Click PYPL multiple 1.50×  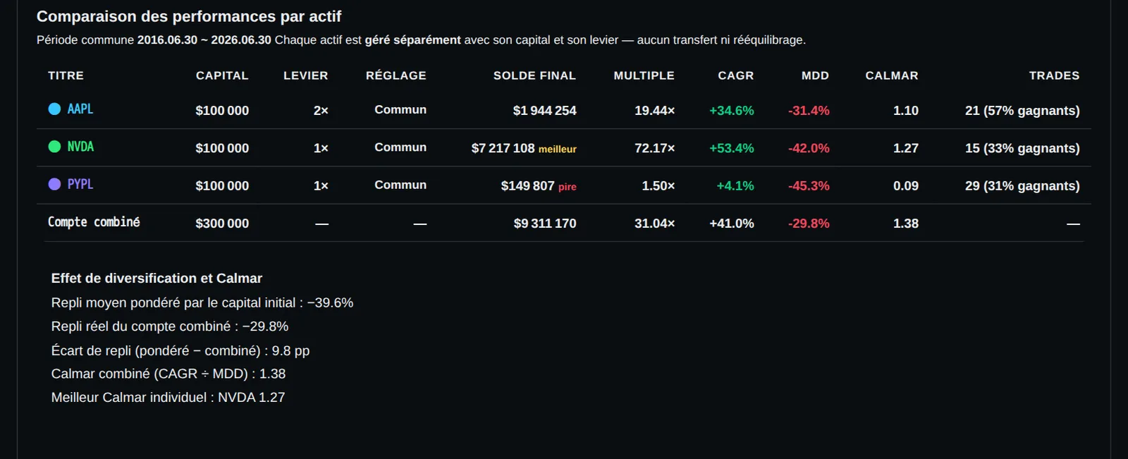pos(658,185)
